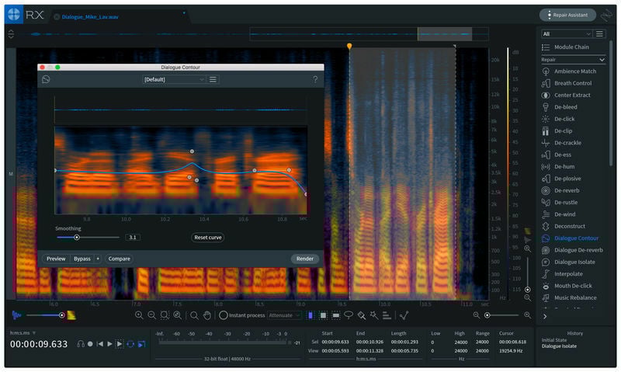The width and height of the screenshot is (621, 372).
Task: Select the Brush selection tool
Action: click(362, 315)
